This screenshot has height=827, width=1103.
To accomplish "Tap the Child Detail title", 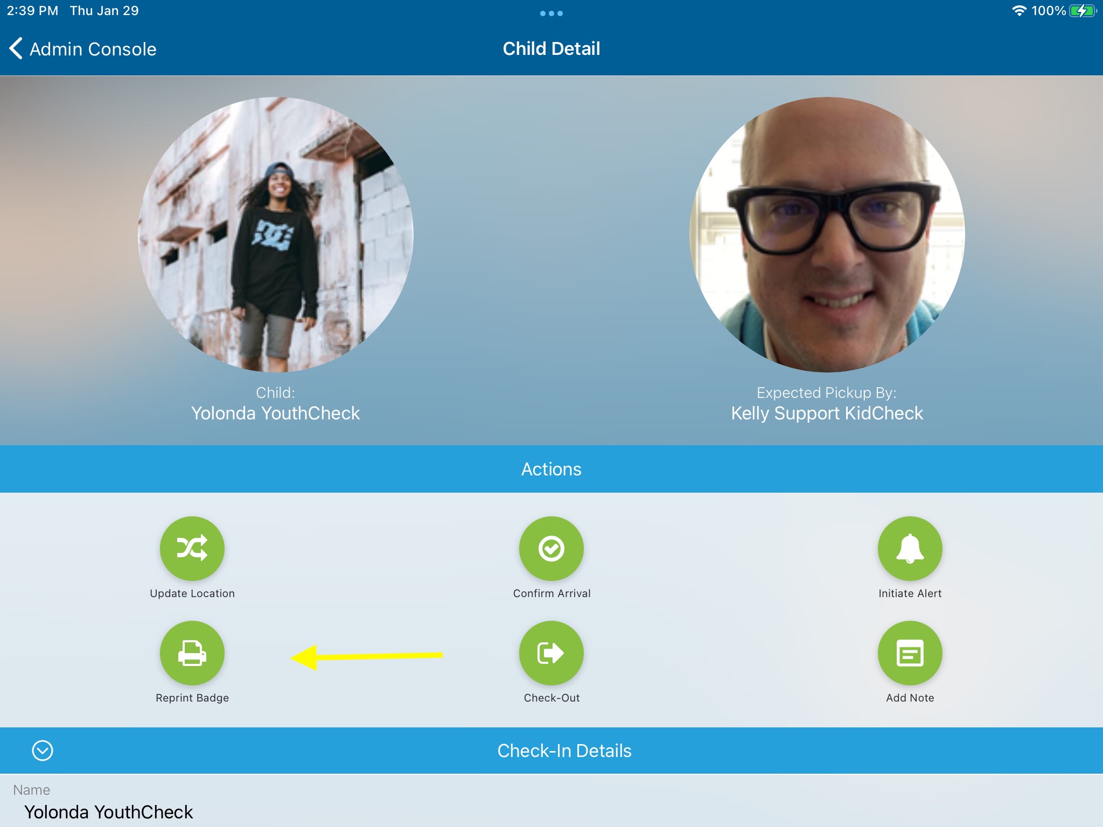I will click(551, 48).
